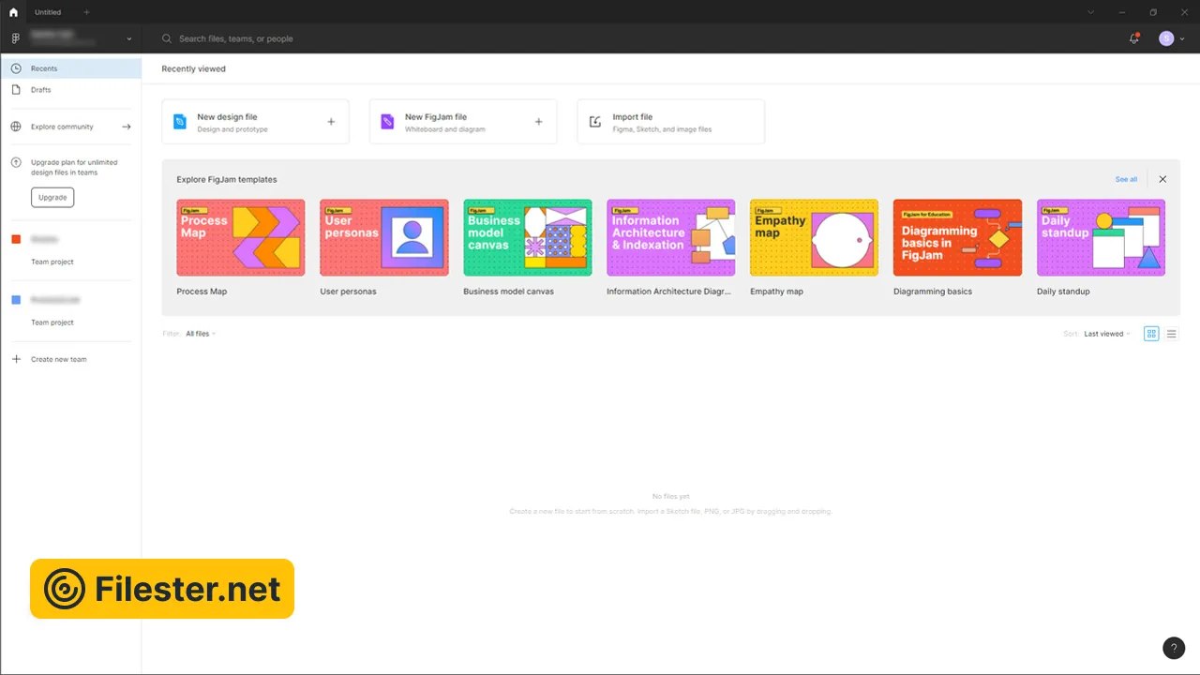The height and width of the screenshot is (675, 1200).
Task: Open Drafts in the sidebar
Action: click(41, 90)
